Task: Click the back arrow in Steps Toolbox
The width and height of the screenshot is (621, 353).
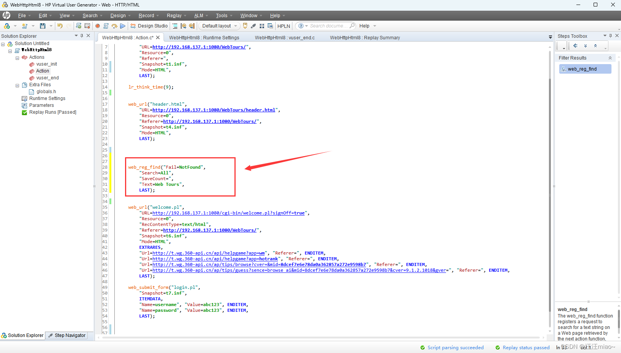Action: 575,46
